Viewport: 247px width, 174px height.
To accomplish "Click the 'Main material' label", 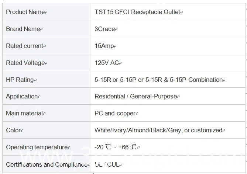I will [x=24, y=114].
